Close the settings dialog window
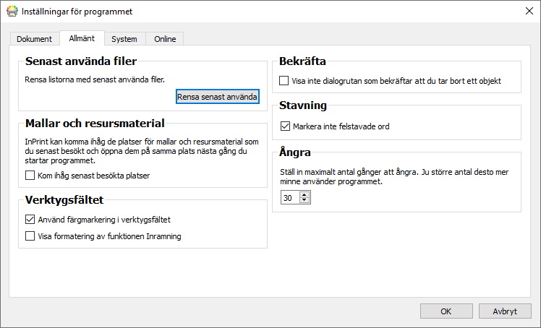The width and height of the screenshot is (541, 328). coord(527,12)
